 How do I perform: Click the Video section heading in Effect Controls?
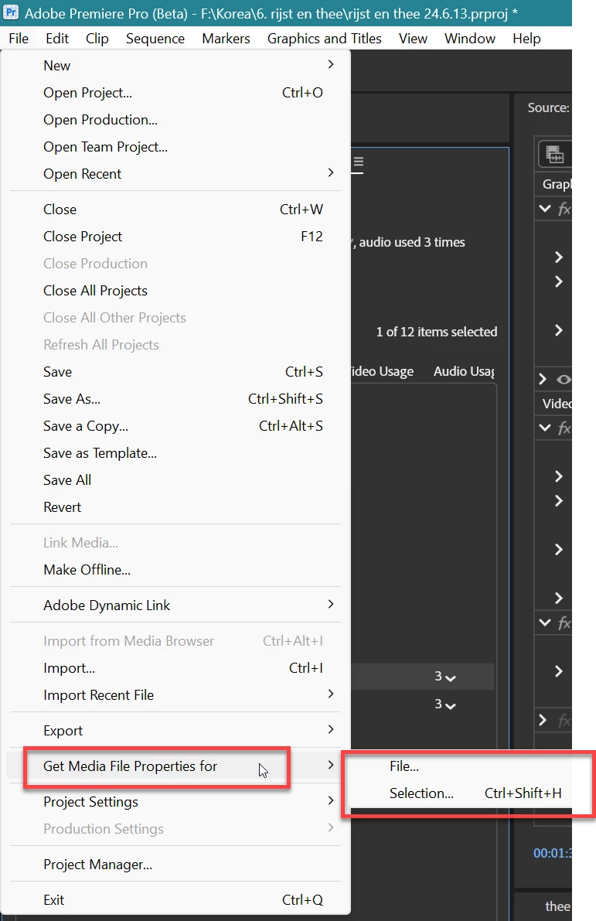pos(557,404)
